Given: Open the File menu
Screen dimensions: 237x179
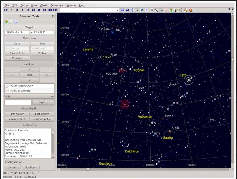Looking at the screenshot, I should pos(7,5).
